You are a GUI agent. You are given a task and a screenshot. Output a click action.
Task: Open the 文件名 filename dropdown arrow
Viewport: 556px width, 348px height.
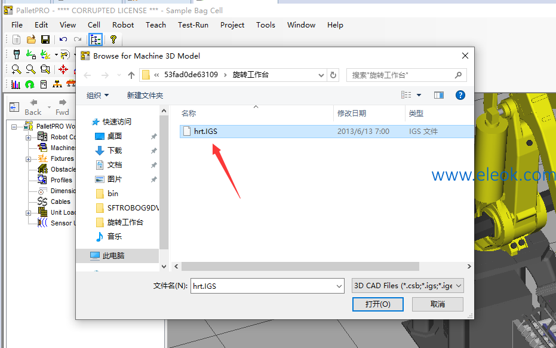(339, 286)
